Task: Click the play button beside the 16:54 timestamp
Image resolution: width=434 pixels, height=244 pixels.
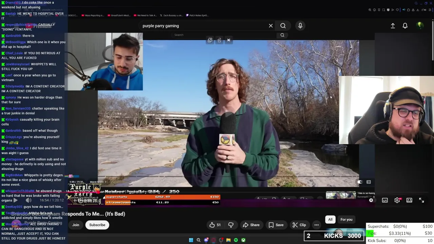Action: [16, 200]
